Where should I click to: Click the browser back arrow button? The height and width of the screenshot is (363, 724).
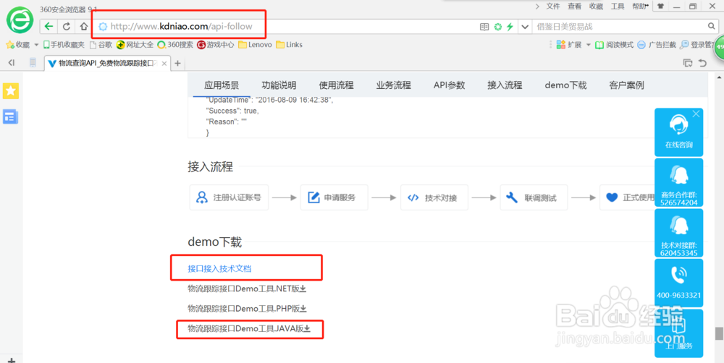[49, 26]
